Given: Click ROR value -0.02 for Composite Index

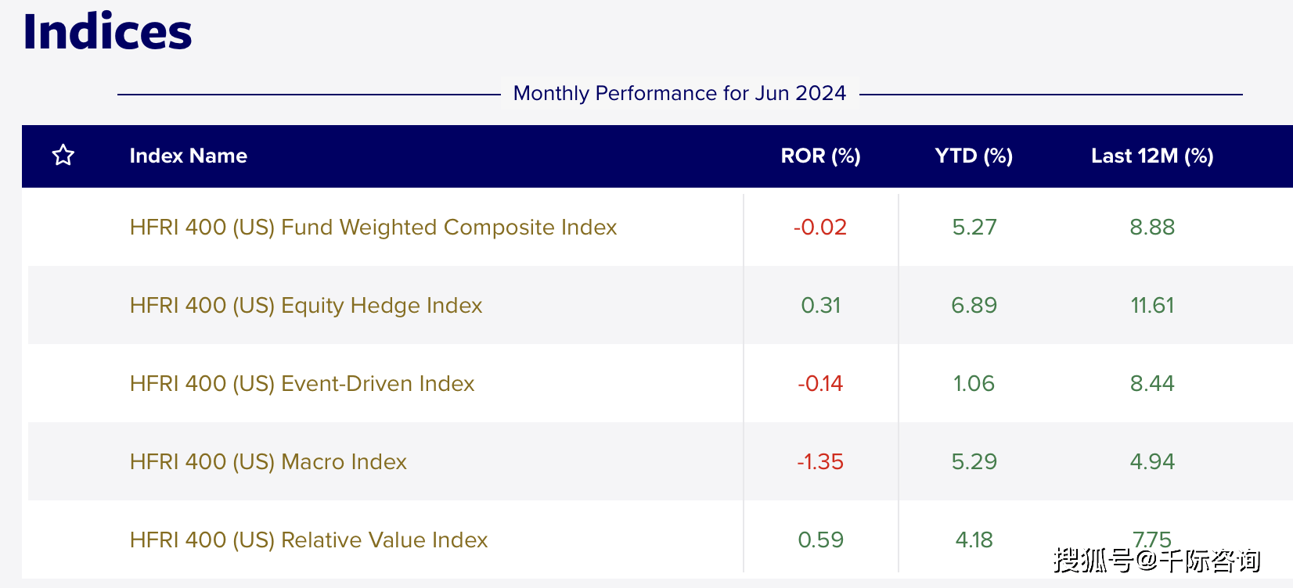Looking at the screenshot, I should (x=820, y=227).
